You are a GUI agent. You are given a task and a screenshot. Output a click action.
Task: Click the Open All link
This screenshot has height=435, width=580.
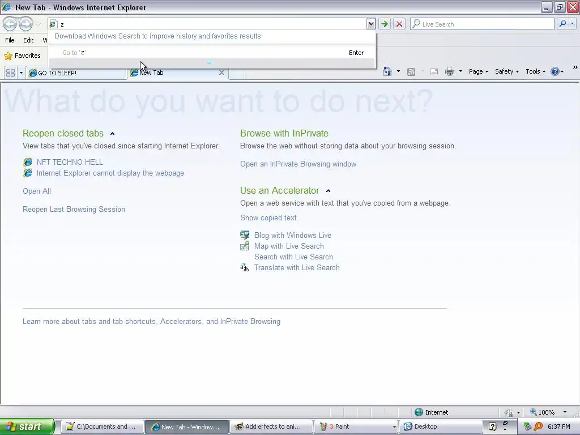(x=37, y=191)
